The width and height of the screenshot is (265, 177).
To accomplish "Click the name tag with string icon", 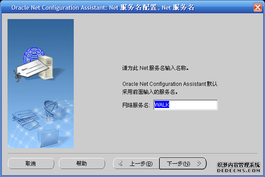I will pos(26,70).
